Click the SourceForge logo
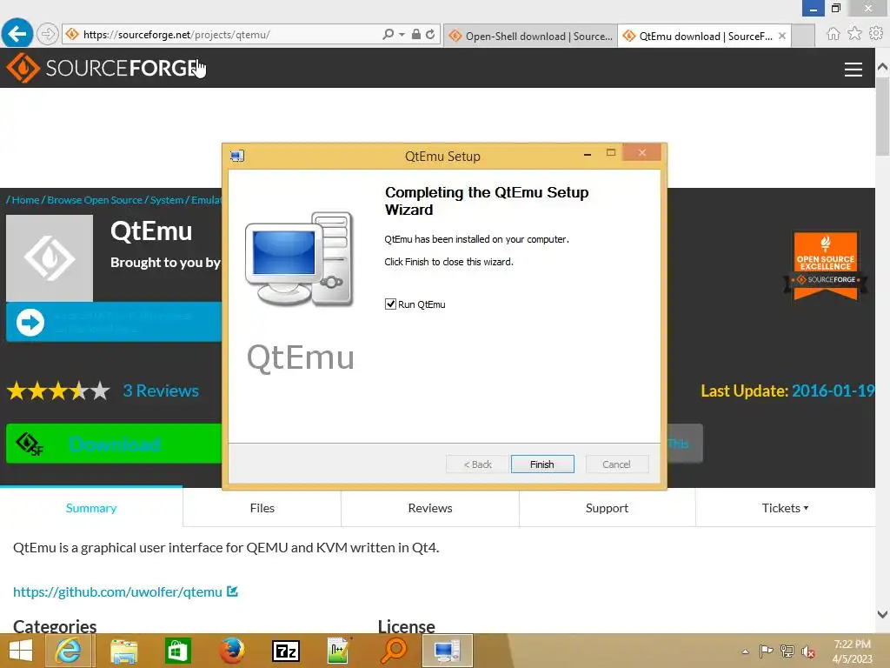The height and width of the screenshot is (668, 890). pyautogui.click(x=103, y=68)
